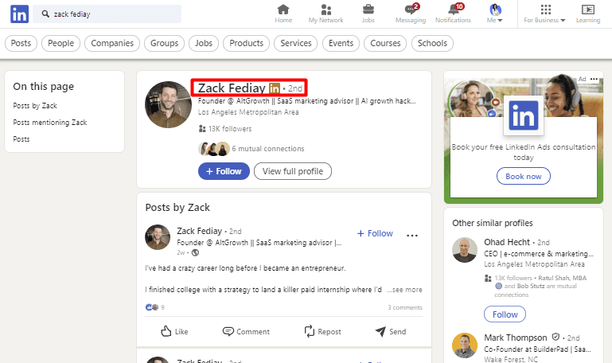Open Ohad Hecht's profile name
This screenshot has height=363, width=612.
tap(507, 242)
